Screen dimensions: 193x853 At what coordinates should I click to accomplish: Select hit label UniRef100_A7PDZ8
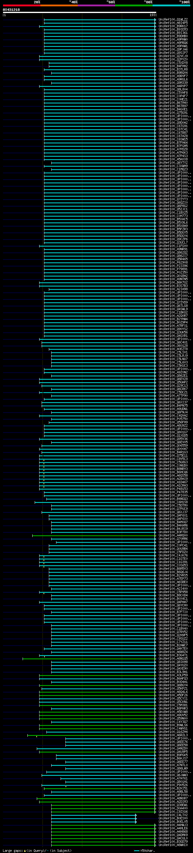click(x=173, y=149)
